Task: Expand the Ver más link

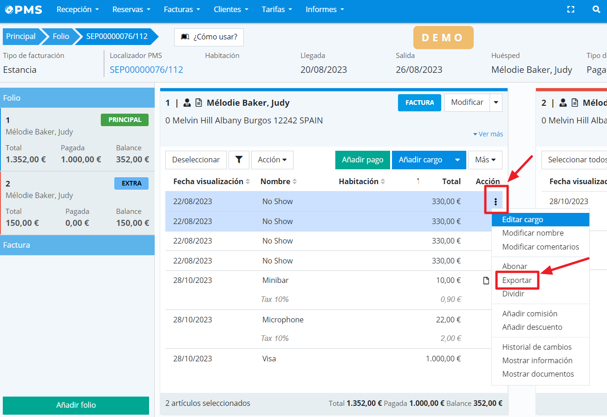Action: click(x=488, y=134)
